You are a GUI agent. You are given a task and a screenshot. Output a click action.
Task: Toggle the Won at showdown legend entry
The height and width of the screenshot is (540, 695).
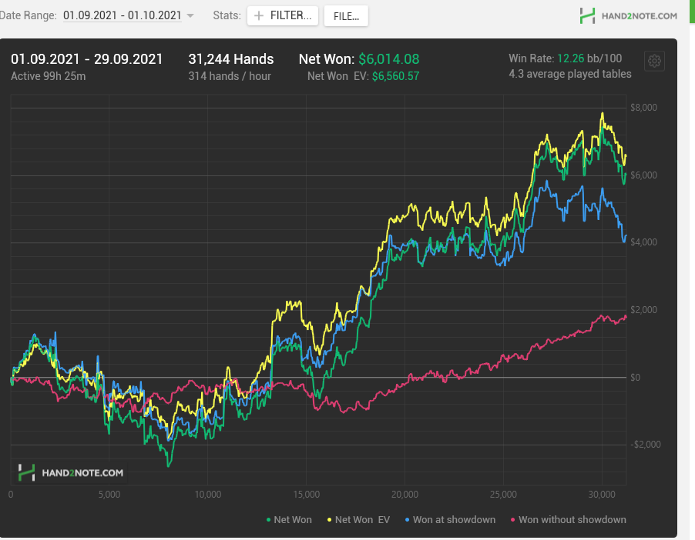coord(450,520)
